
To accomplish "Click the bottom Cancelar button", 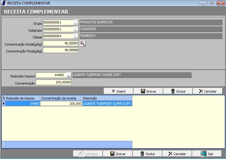I will tap(177, 154).
